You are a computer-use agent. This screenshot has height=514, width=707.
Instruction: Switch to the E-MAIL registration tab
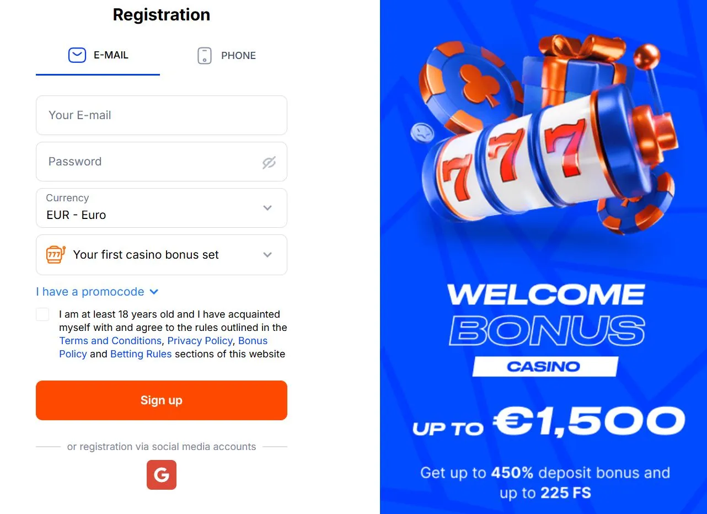point(98,56)
